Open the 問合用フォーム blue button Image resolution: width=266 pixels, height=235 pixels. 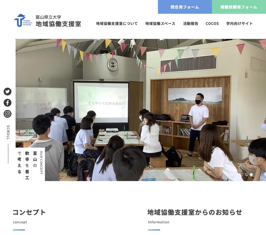tap(185, 7)
